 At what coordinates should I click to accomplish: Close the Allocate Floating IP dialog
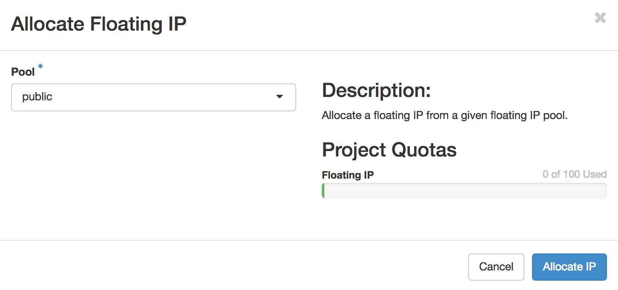600,18
